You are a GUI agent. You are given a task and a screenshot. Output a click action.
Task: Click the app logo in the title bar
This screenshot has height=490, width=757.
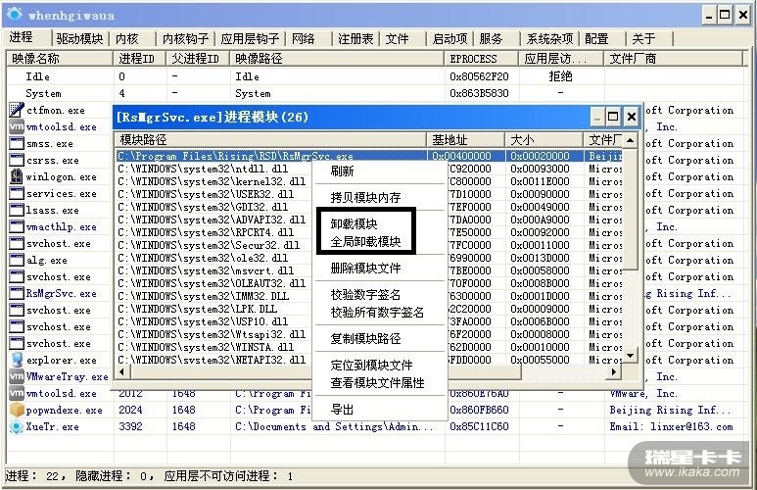coord(15,14)
